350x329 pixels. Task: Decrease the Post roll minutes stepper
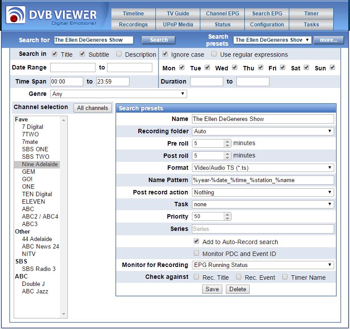[x=227, y=158]
